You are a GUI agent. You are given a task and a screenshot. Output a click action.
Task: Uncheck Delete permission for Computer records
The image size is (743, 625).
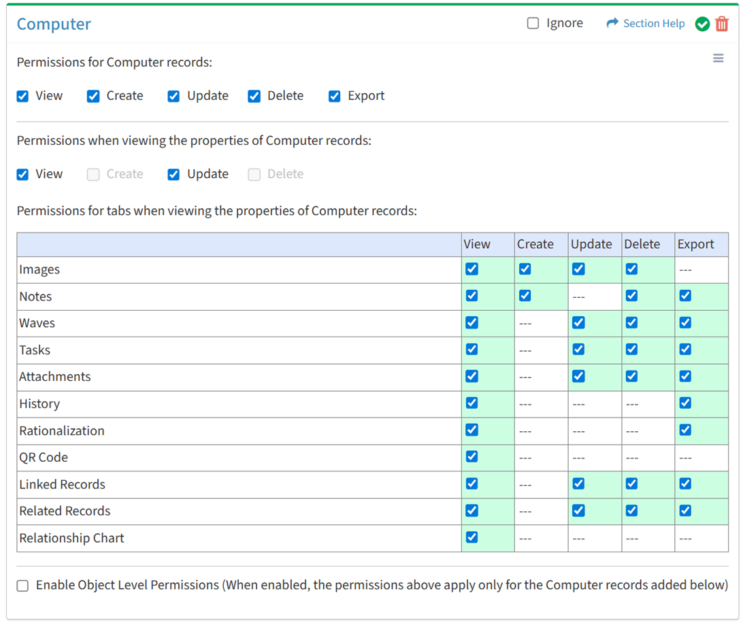[x=254, y=96]
